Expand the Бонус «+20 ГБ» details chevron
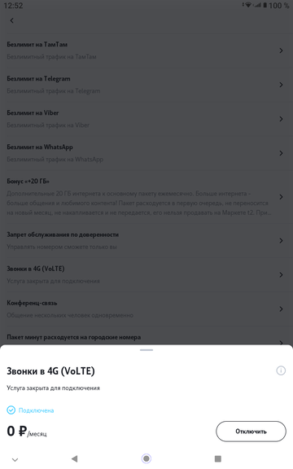293x469 pixels. point(281,197)
